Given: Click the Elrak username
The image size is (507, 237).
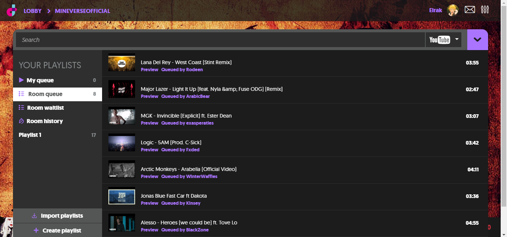Looking at the screenshot, I should click(x=436, y=10).
